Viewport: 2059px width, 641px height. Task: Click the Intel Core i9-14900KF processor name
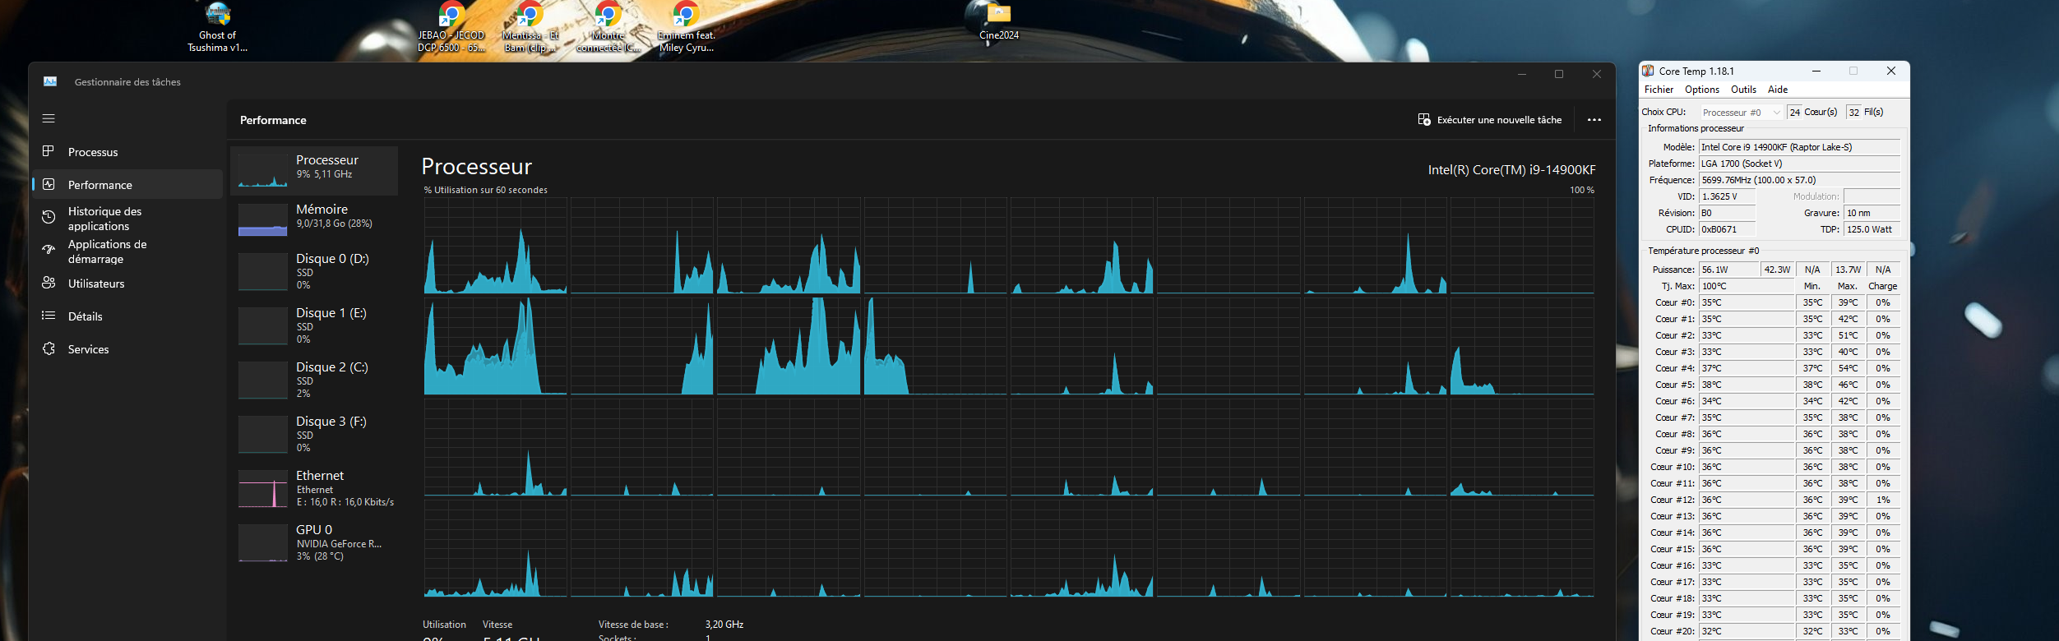1511,170
